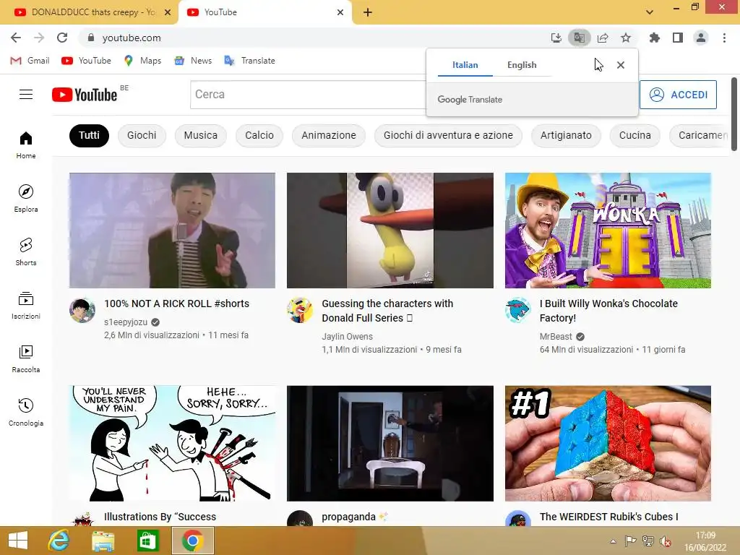Select the English tab in translate popup
The width and height of the screenshot is (740, 555).
522,65
